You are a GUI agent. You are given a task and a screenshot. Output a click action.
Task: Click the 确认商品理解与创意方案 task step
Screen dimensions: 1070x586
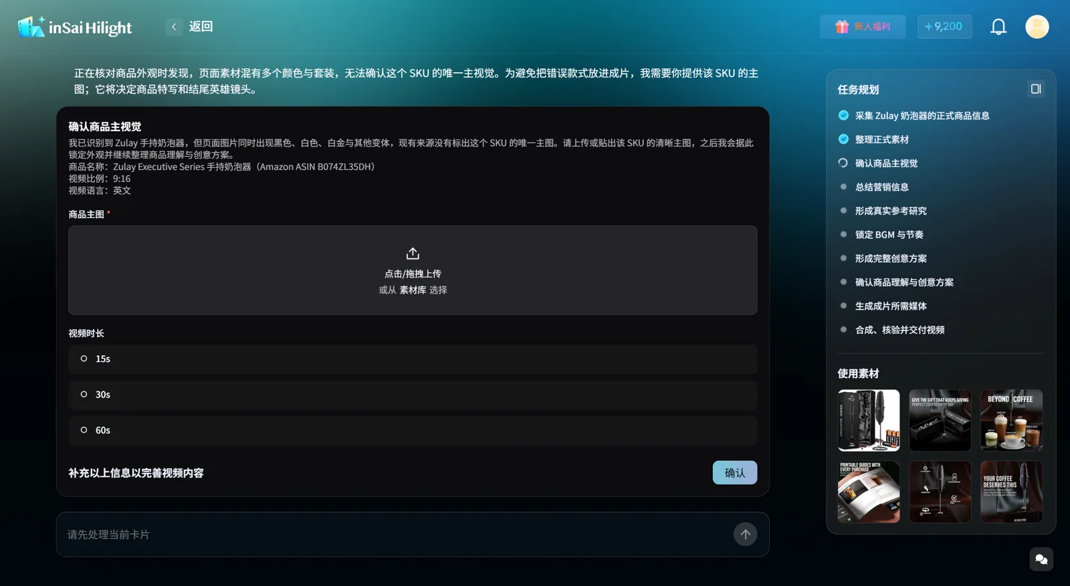[904, 282]
